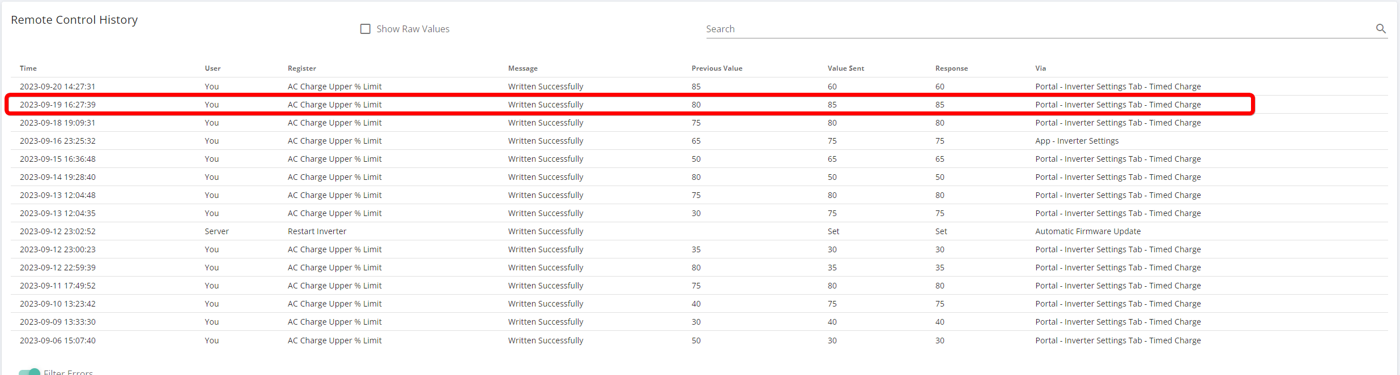Click the Server user entry

click(x=217, y=231)
